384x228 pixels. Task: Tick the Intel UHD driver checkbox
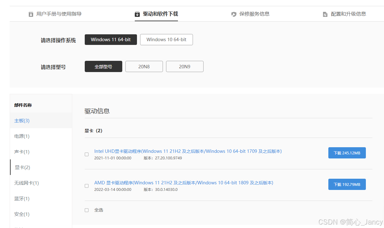coord(87,154)
